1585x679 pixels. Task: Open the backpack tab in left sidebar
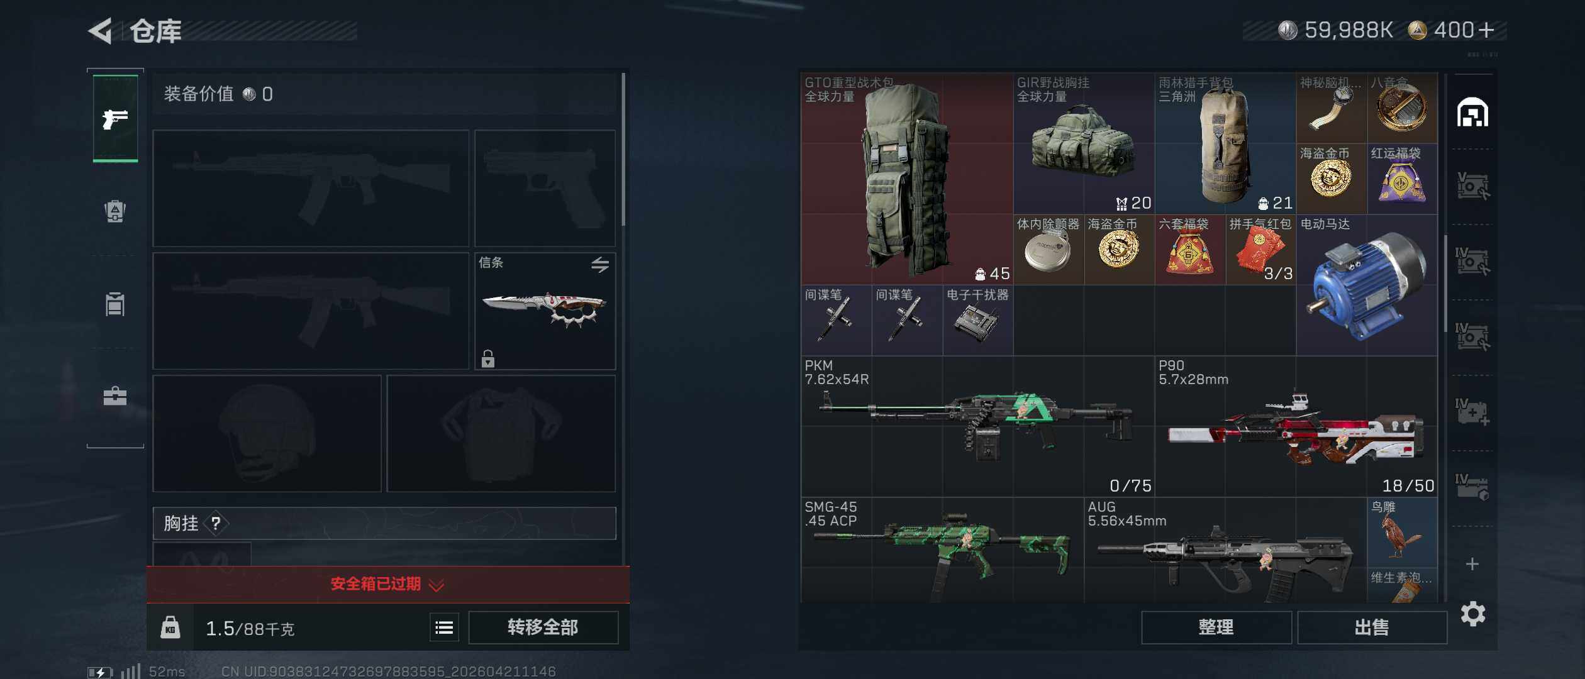point(115,211)
